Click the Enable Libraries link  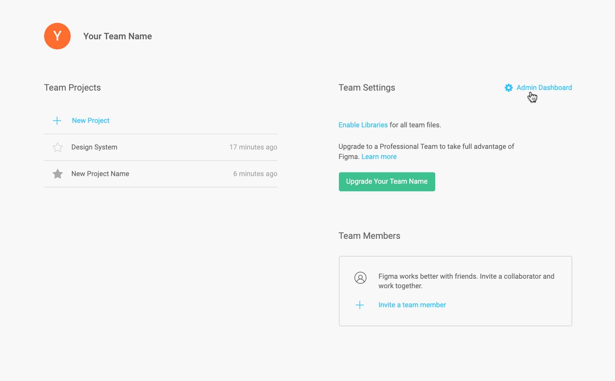click(x=363, y=125)
